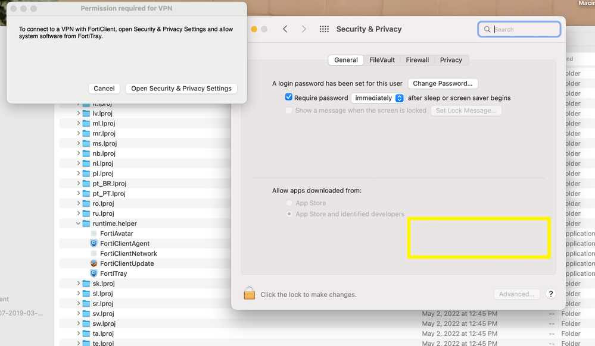Click the pt_BR.lproj folder icon

click(86, 184)
